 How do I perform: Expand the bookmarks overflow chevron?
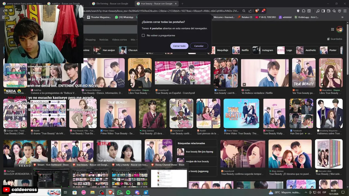(x=342, y=17)
